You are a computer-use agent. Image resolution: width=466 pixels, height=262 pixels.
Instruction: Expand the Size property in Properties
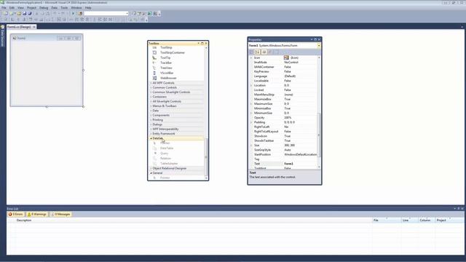[x=251, y=146]
